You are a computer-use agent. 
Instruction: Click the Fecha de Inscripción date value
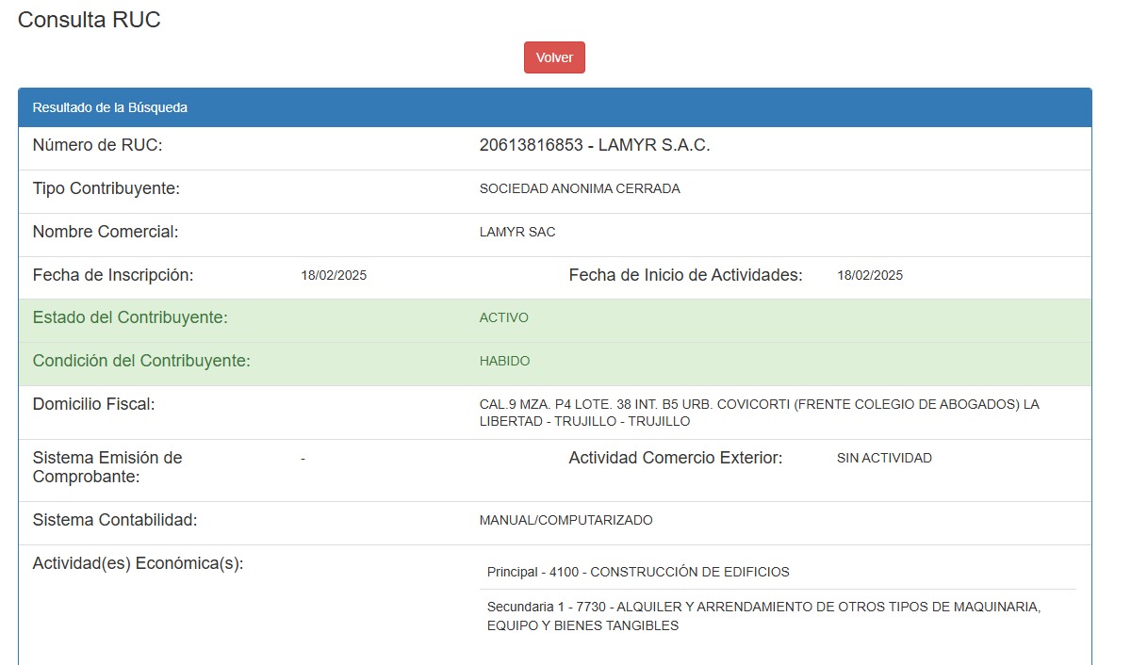click(334, 275)
